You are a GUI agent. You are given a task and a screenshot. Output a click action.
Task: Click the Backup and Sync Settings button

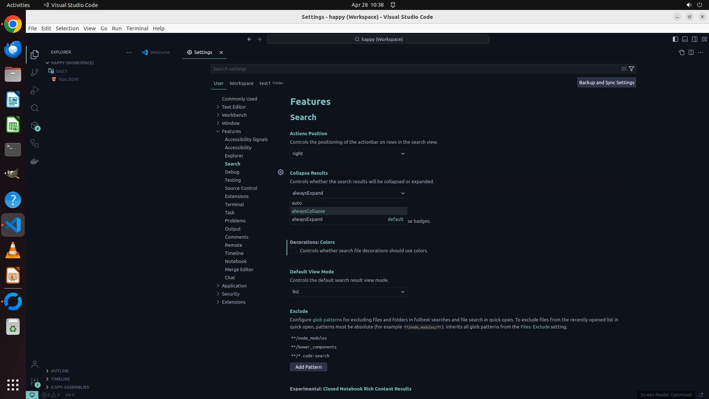tap(606, 83)
